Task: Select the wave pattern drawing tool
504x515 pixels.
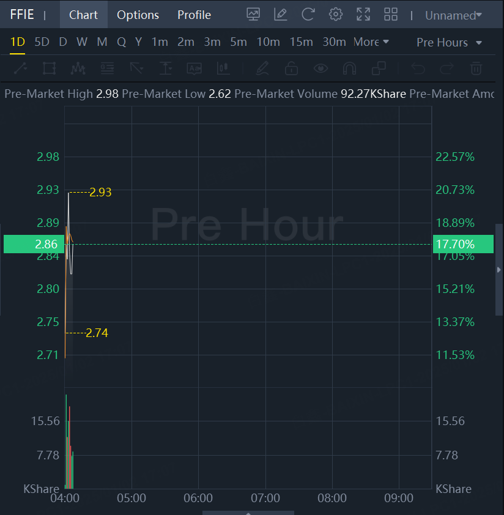Action: click(78, 69)
